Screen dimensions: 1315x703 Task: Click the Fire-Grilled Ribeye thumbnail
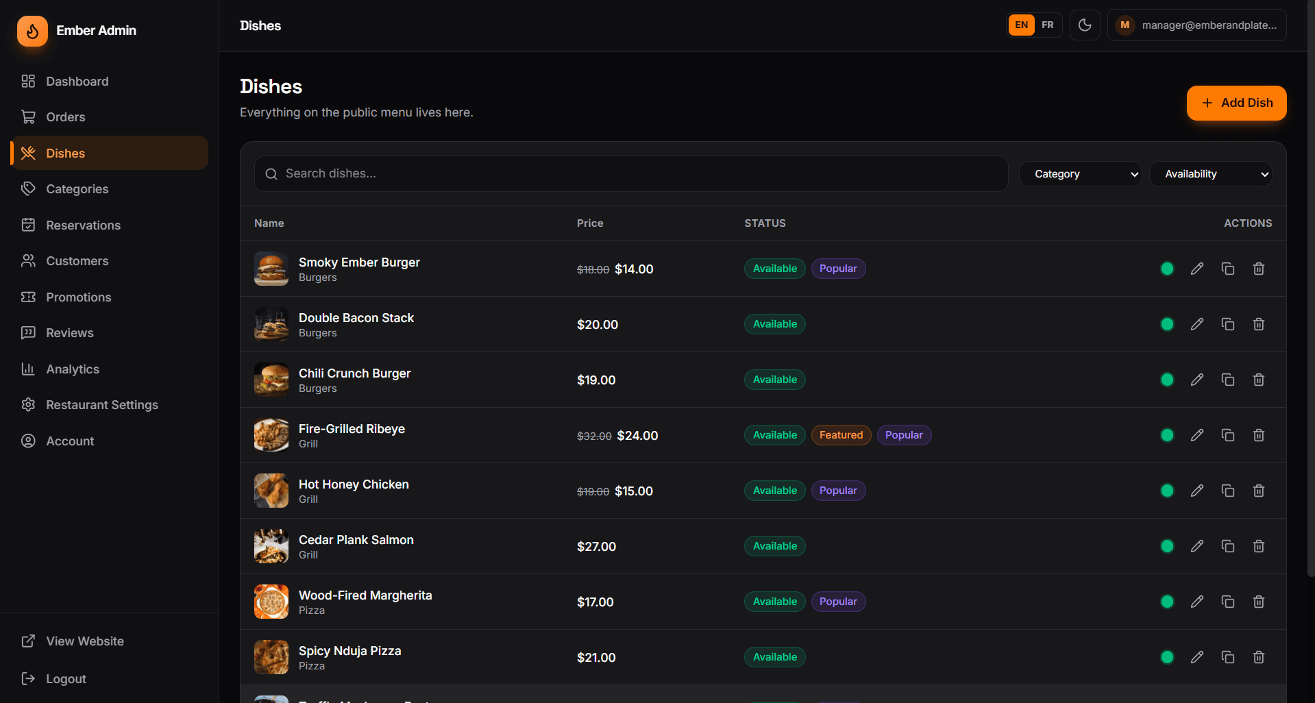271,435
